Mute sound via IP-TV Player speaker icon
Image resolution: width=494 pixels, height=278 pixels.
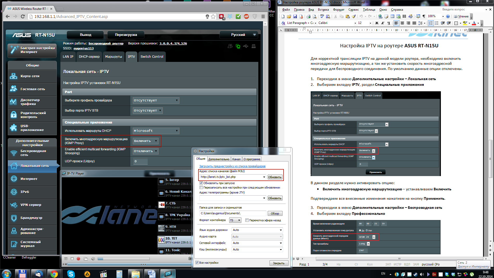[93, 259]
